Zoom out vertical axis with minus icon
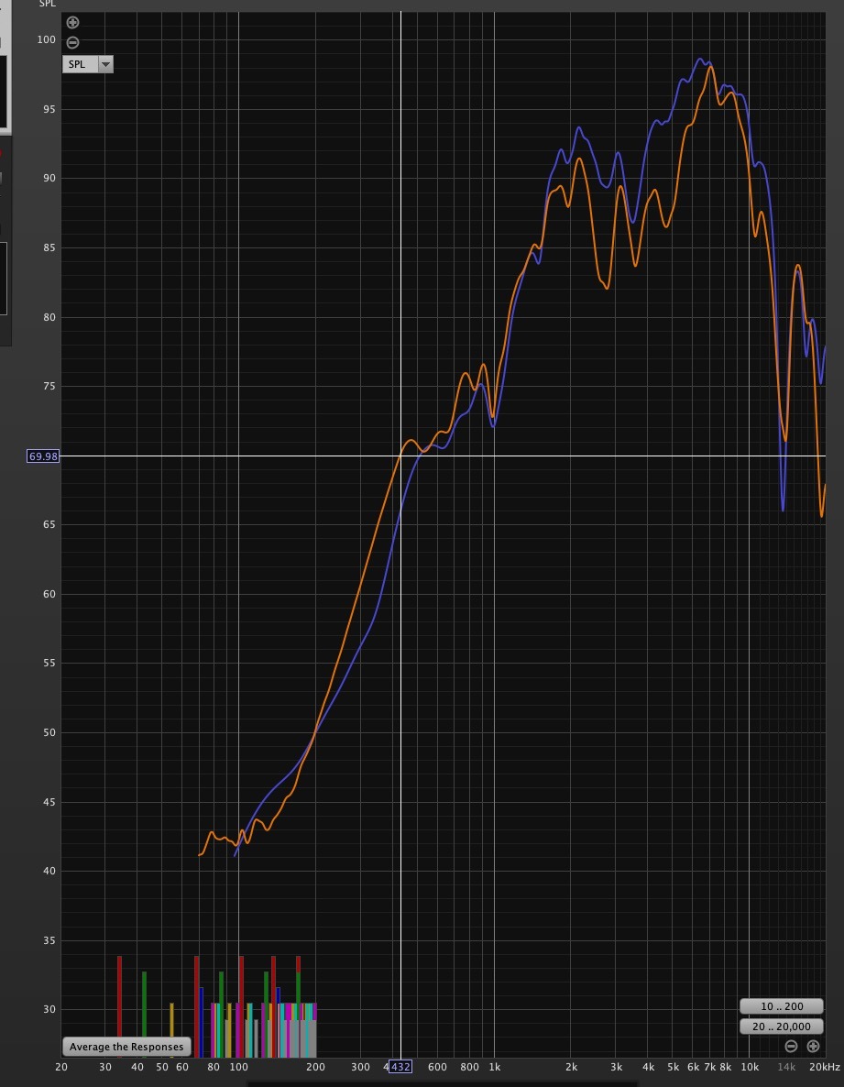 (x=72, y=42)
